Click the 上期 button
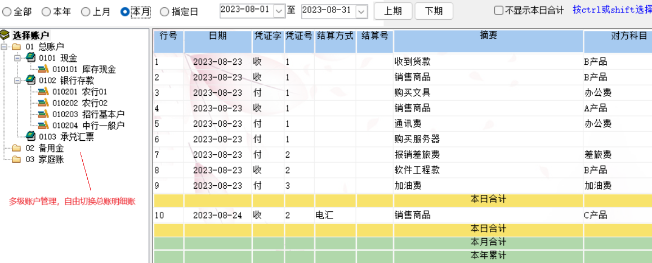 tap(392, 11)
